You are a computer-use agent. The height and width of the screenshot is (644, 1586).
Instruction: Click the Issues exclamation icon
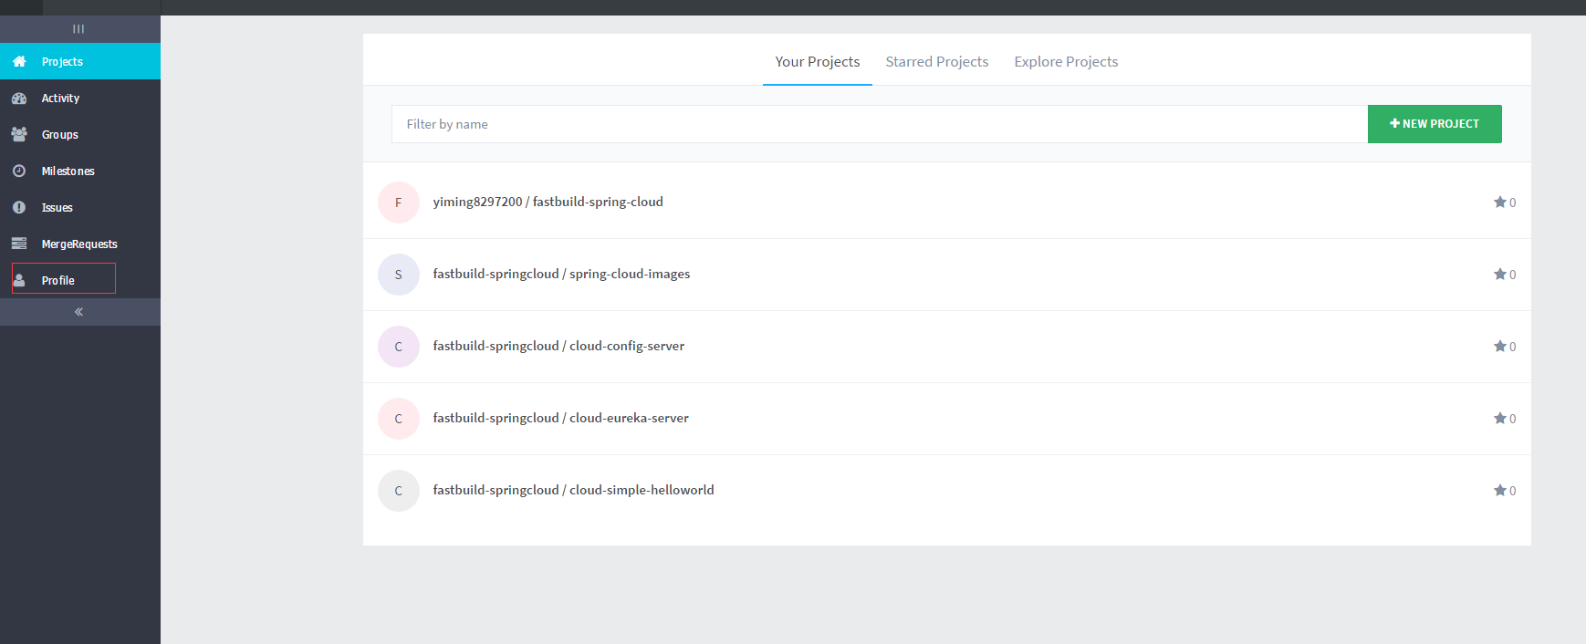19,207
